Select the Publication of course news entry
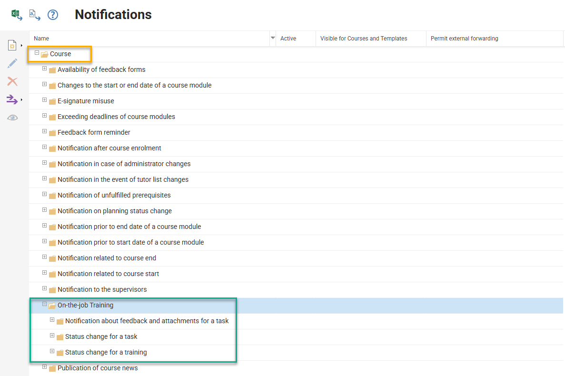The height and width of the screenshot is (376, 565). coord(98,367)
